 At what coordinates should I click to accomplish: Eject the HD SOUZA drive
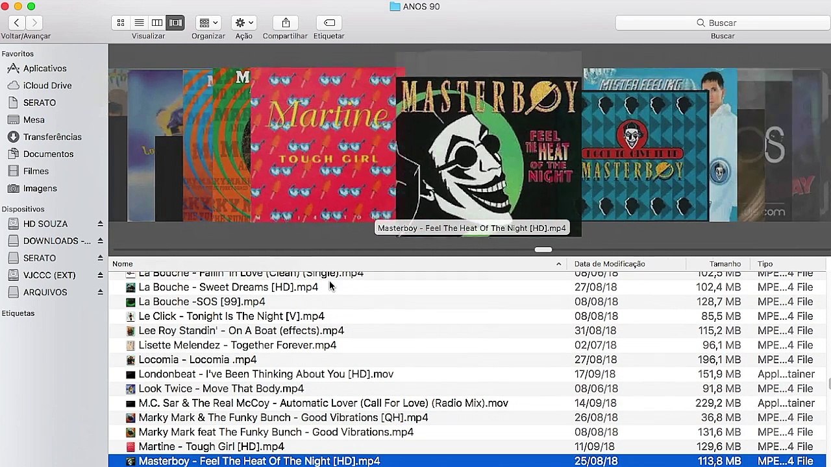tap(100, 224)
